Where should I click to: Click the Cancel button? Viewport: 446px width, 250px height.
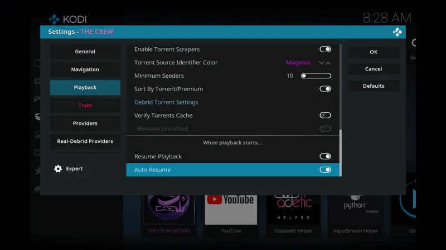(x=374, y=69)
